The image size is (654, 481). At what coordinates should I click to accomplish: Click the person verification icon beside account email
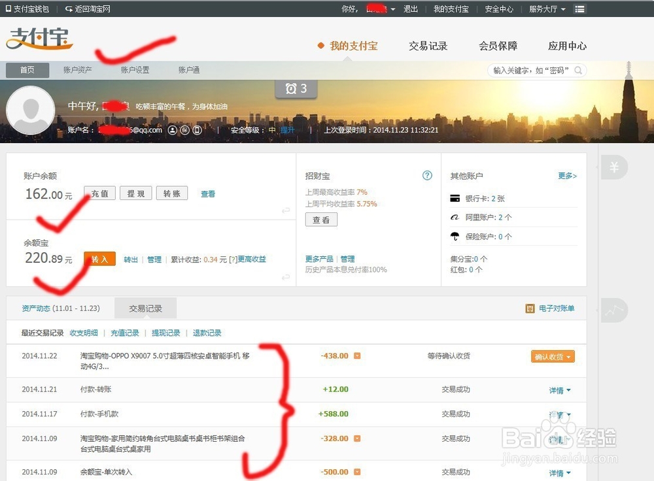[x=173, y=130]
